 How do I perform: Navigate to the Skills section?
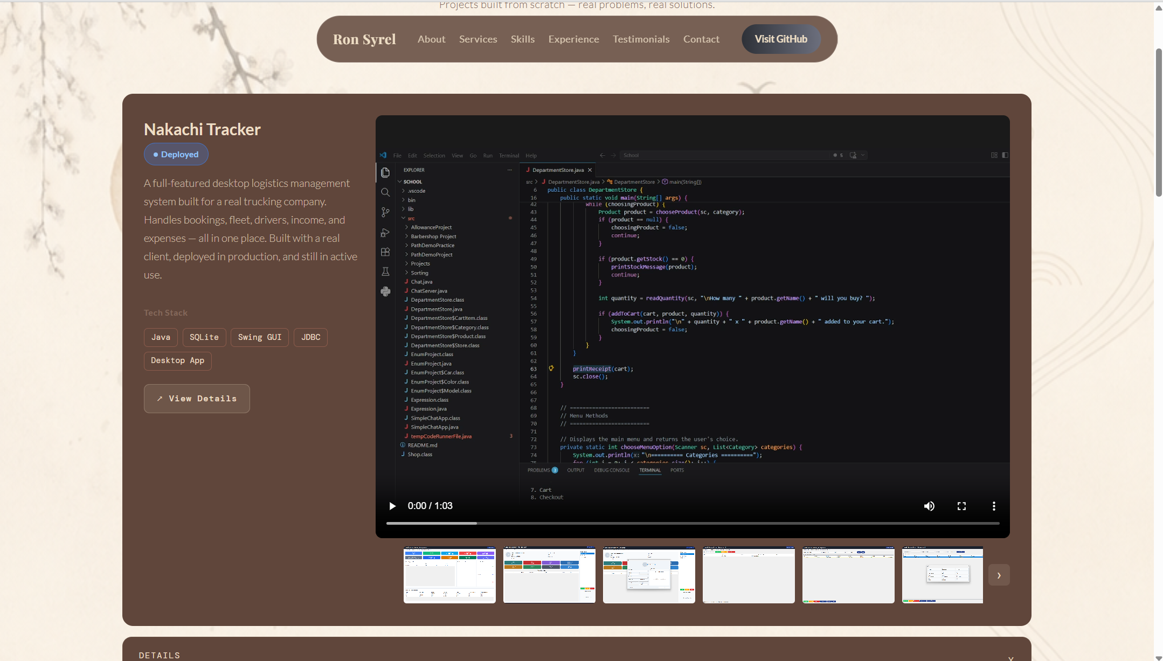point(523,39)
